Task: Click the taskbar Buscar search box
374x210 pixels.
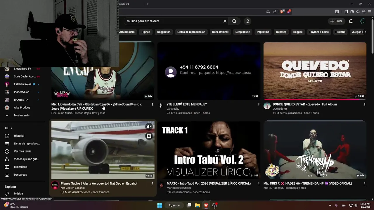Action: point(175,205)
